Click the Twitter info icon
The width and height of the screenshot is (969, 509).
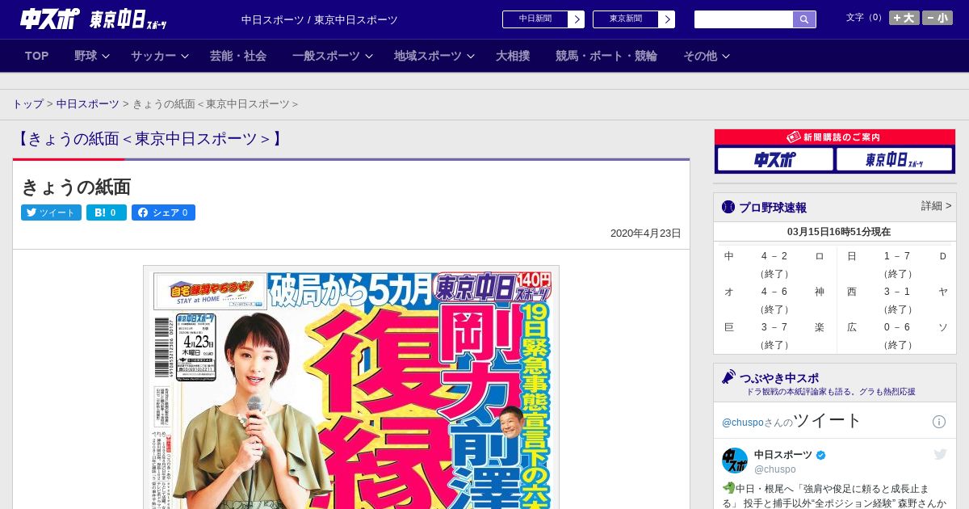(939, 422)
